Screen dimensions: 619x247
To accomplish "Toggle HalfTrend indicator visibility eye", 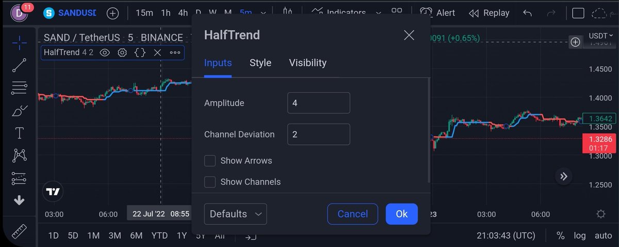I will (105, 52).
